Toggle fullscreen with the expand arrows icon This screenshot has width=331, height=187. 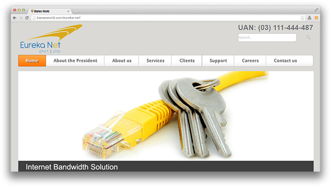316,10
